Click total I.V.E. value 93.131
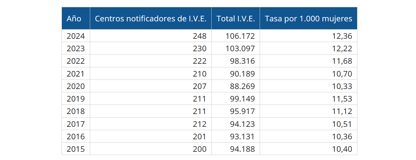This screenshot has width=416, height=160. (242, 137)
